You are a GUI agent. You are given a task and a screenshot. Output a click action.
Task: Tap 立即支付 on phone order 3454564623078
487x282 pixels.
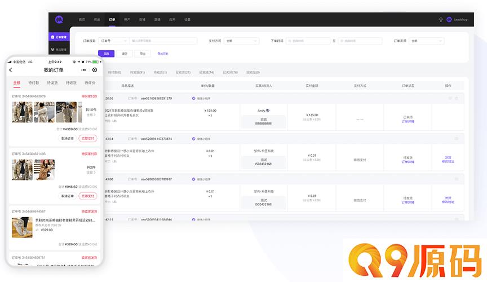point(88,138)
